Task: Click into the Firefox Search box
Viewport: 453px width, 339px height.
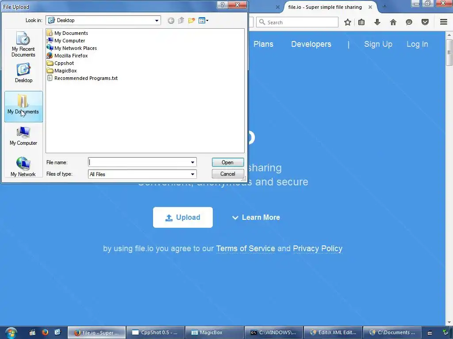Action: click(x=297, y=22)
